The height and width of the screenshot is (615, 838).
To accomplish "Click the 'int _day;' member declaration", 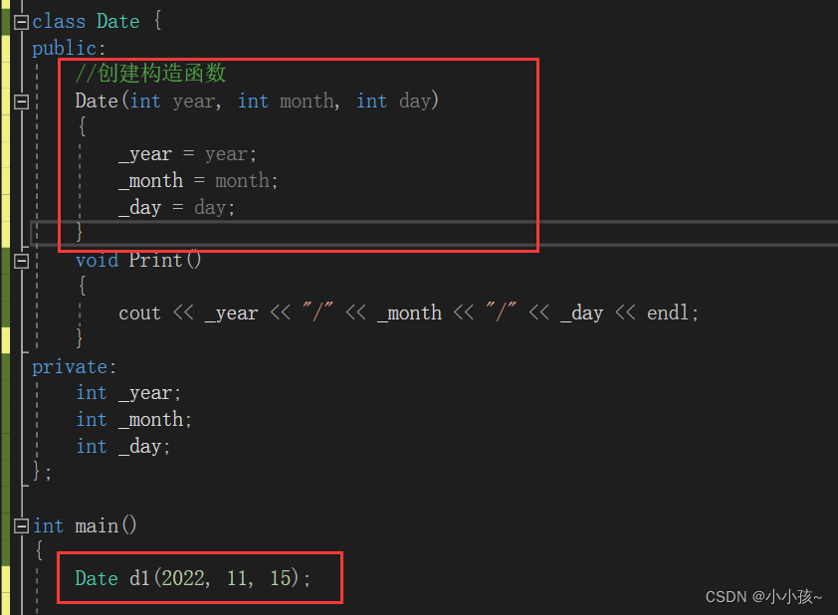I will [123, 447].
